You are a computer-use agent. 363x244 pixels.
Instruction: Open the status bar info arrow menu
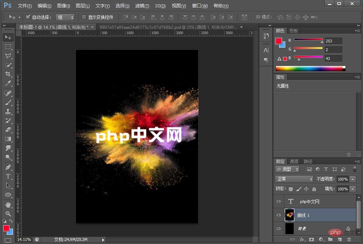[x=103, y=240]
